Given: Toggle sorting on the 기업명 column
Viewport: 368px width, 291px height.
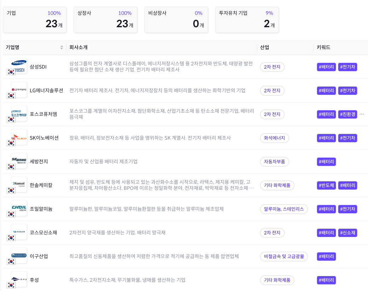Looking at the screenshot, I should point(62,47).
